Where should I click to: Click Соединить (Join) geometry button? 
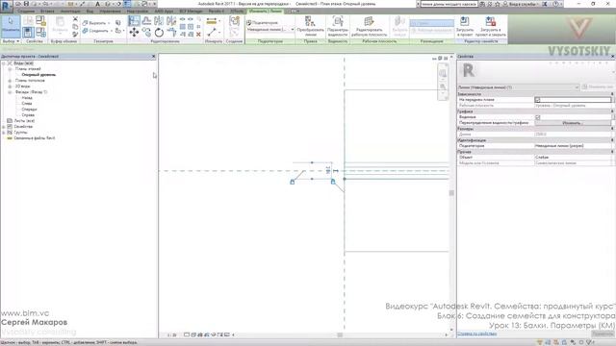pos(96,31)
